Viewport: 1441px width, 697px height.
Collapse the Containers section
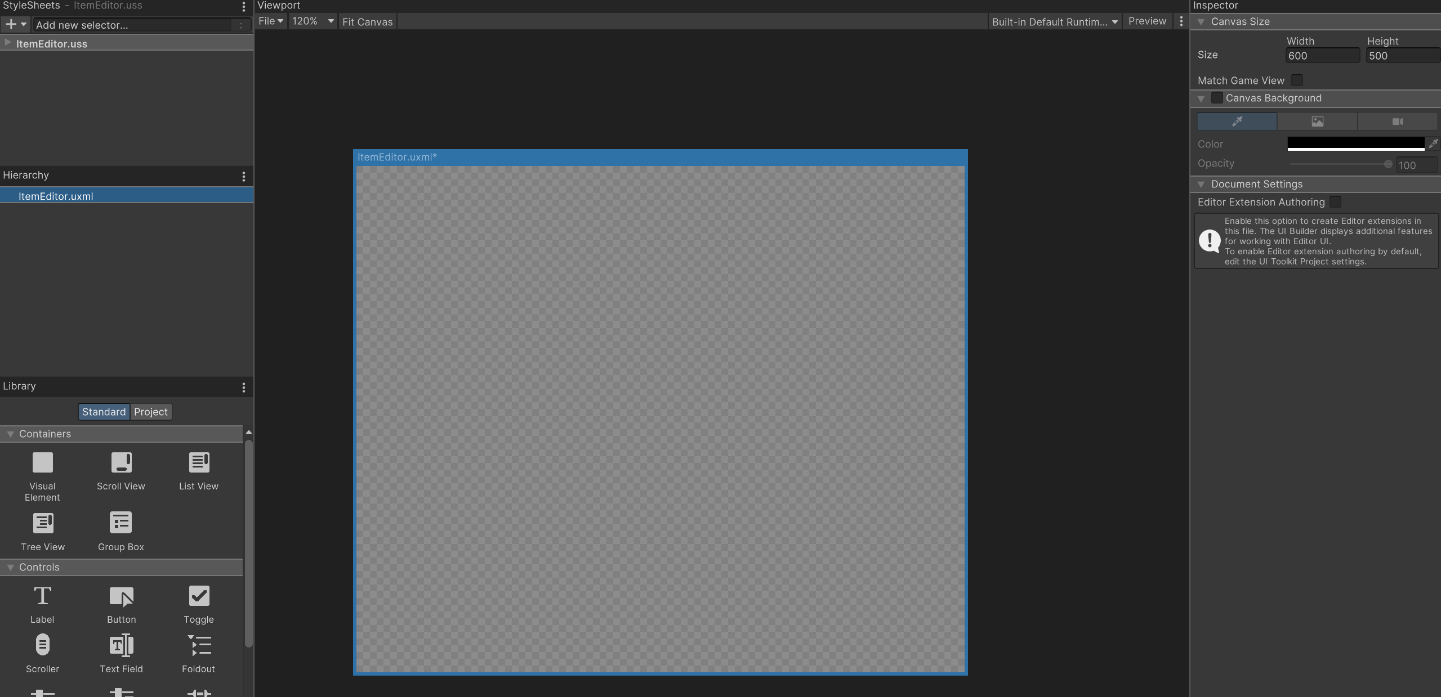point(10,434)
